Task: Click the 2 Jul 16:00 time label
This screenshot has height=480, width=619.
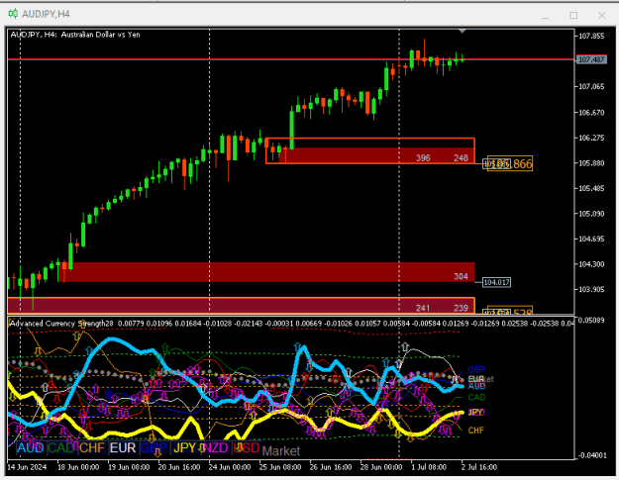Action: [x=479, y=467]
